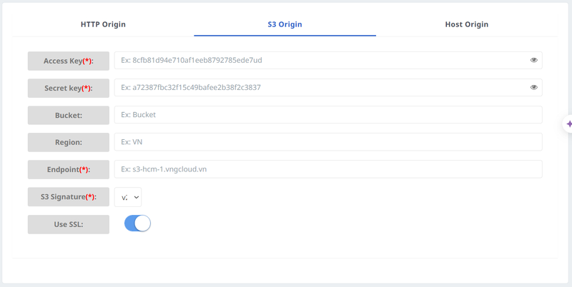This screenshot has height=287, width=572.
Task: Show the Access Key value with eye icon
Action: [x=533, y=61]
